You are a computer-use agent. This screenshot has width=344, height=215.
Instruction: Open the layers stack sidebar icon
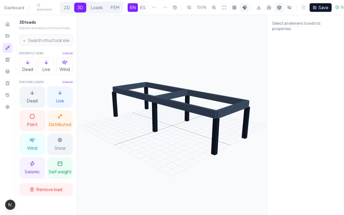click(7, 71)
